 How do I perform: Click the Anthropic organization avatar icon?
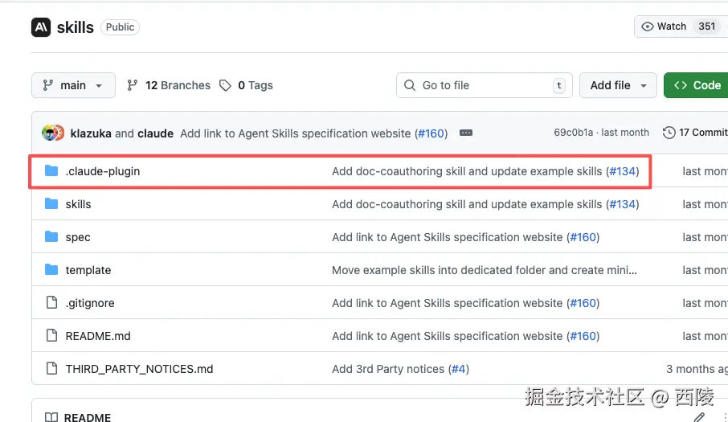pyautogui.click(x=41, y=27)
